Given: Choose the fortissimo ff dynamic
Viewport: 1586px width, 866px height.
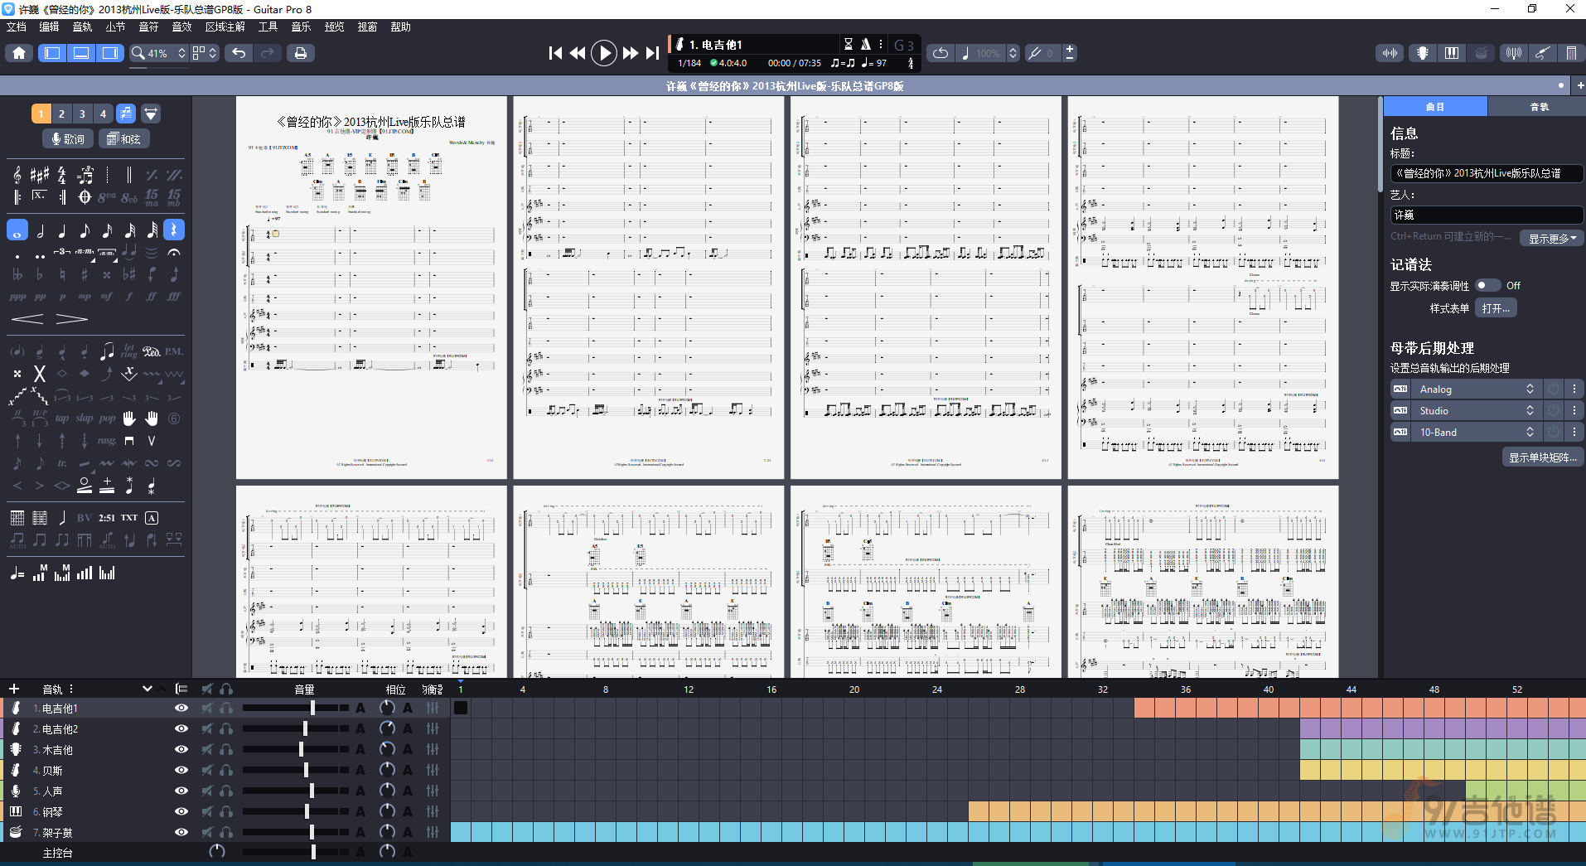Looking at the screenshot, I should tap(152, 297).
